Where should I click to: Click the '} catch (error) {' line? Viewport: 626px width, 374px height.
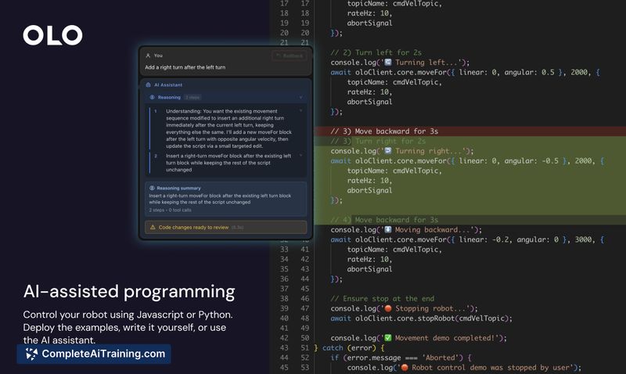[348, 348]
